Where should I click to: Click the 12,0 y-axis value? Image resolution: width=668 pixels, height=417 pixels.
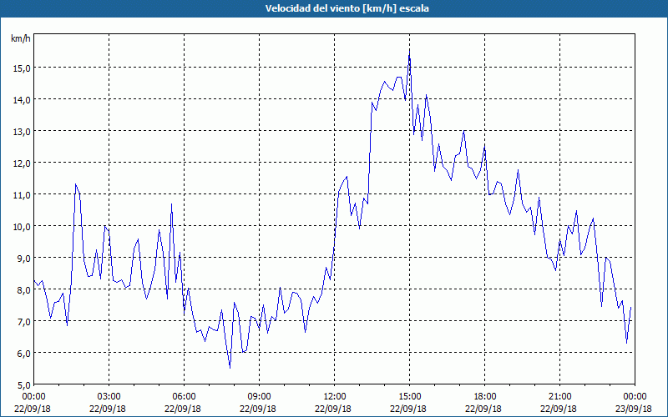[x=22, y=163]
